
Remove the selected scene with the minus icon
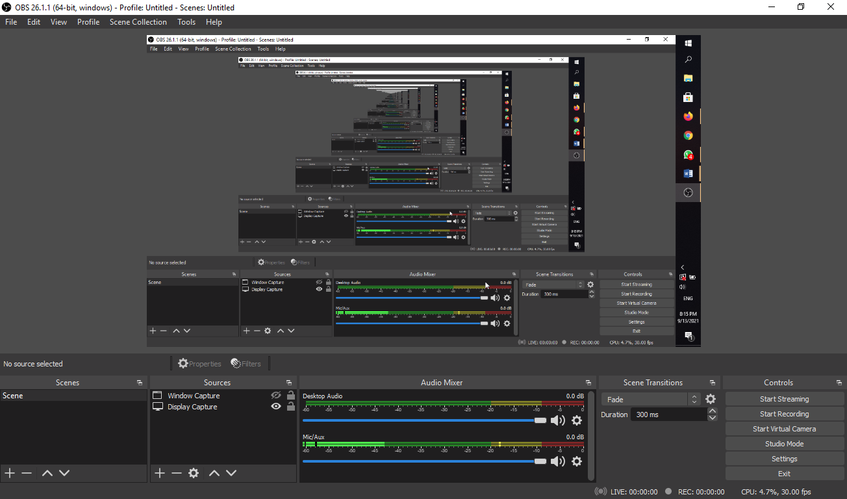click(27, 473)
